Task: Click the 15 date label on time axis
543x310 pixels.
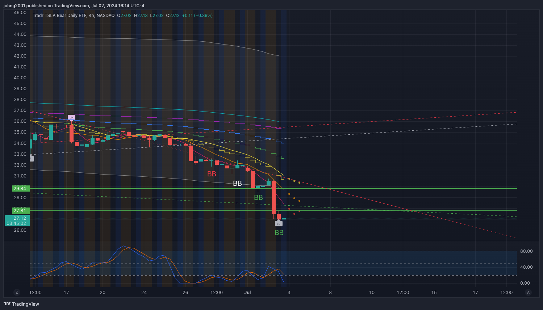Action: (x=434, y=293)
